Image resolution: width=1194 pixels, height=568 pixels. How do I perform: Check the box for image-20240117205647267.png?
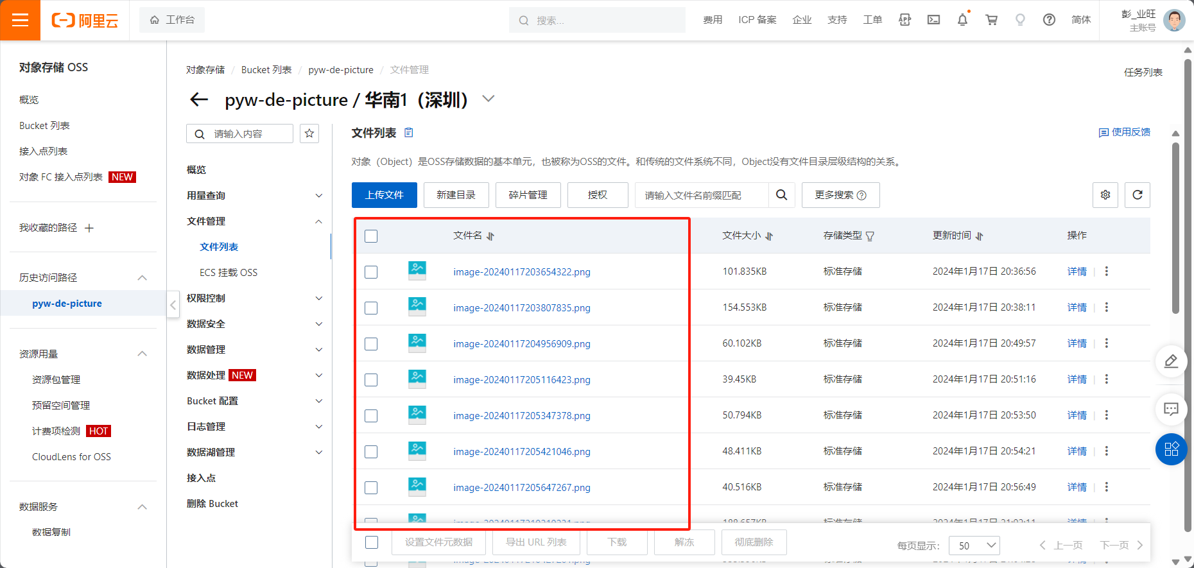[371, 488]
